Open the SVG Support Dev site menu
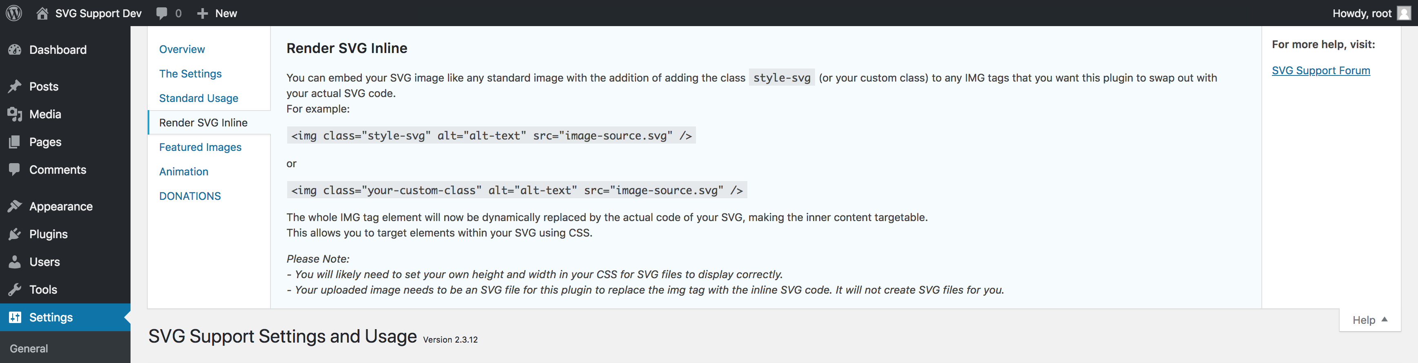The width and height of the screenshot is (1418, 363). pos(89,13)
